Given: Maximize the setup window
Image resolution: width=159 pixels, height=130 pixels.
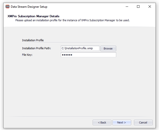Looking at the screenshot, I should pyautogui.click(x=138, y=7).
